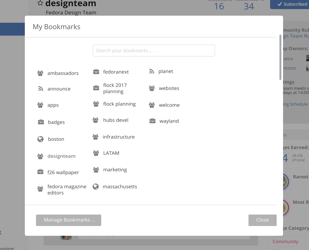Click the briefcase icon beside f26 wallpaper

tap(40, 172)
